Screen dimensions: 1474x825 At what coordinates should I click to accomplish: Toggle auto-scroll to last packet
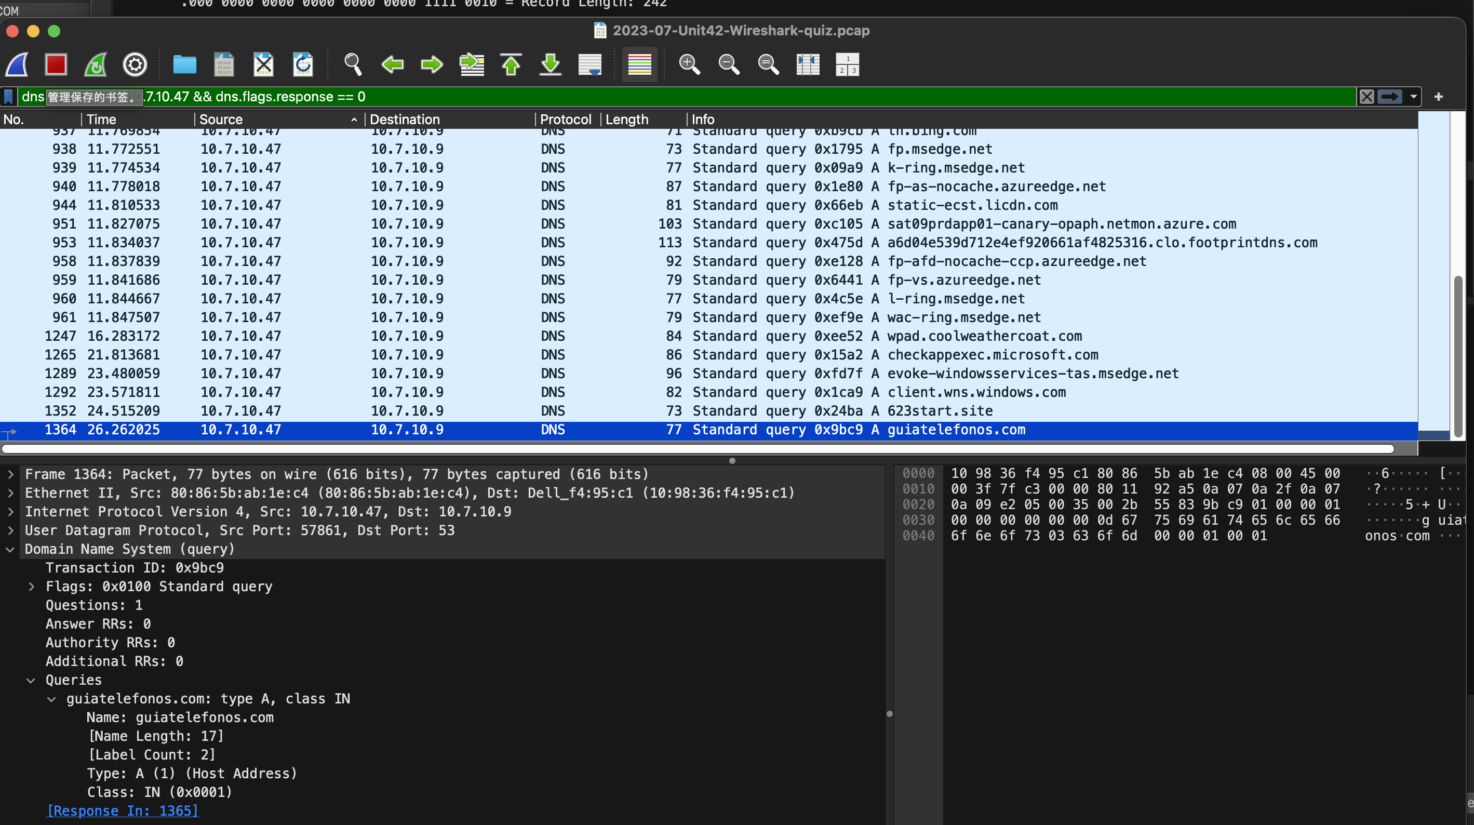[590, 65]
